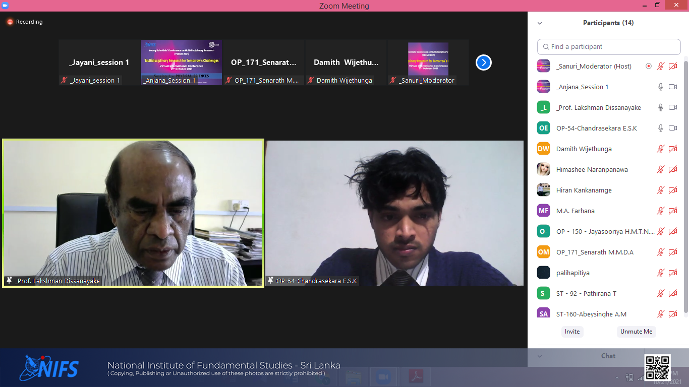689x387 pixels.
Task: Click the muted mic icon for Damith Wijethunga
Action: [660, 149]
